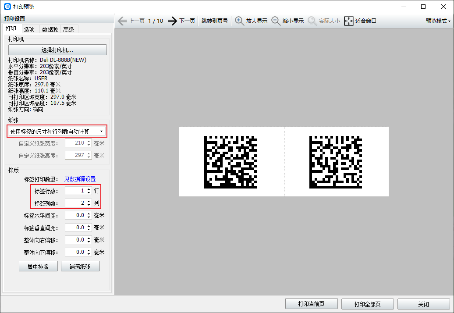454x313 pixels.
Task: Click the zoom out magnifier icon
Action: (x=276, y=21)
